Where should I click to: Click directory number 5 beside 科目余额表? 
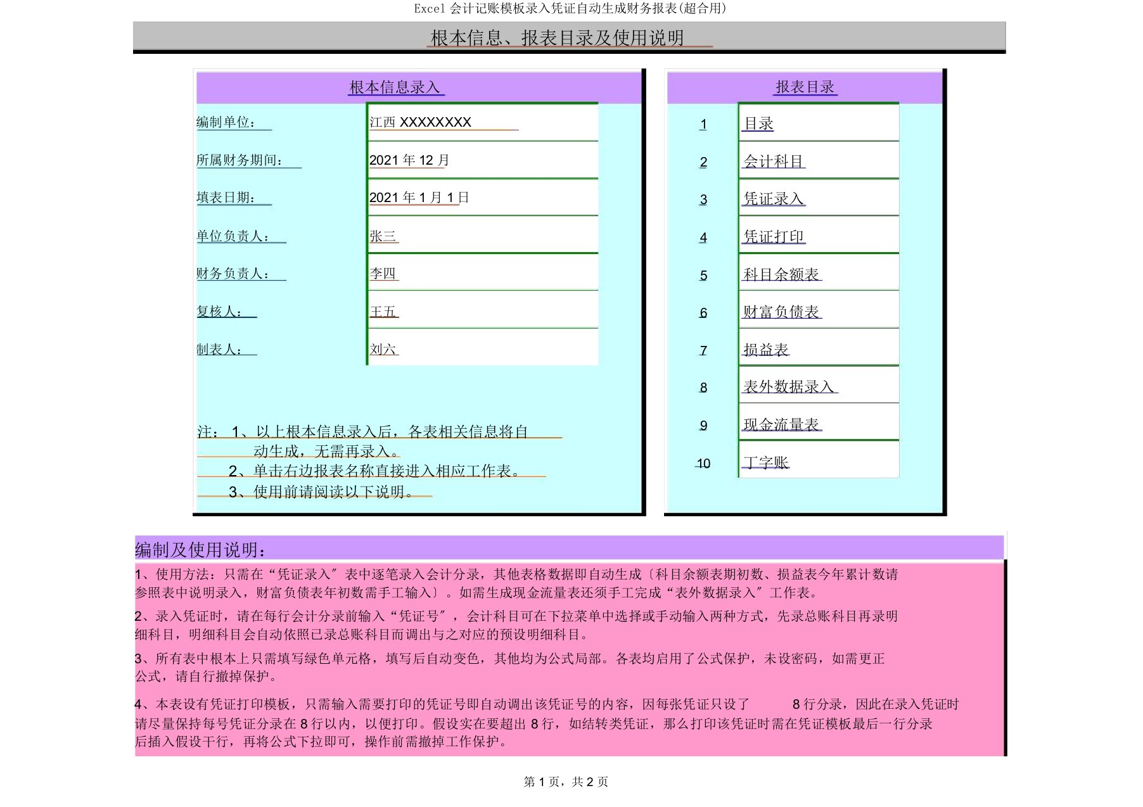click(x=703, y=276)
